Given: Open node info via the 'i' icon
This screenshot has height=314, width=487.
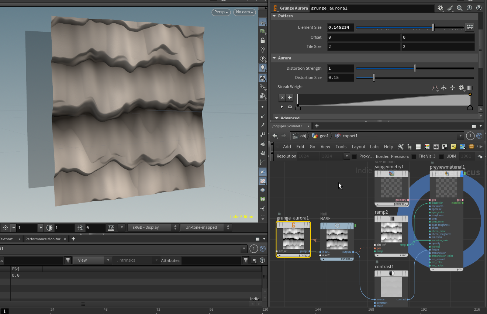Looking at the screenshot, I should [x=469, y=8].
